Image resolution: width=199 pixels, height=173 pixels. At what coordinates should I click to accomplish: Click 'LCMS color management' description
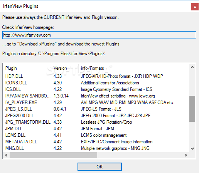coord(104,135)
